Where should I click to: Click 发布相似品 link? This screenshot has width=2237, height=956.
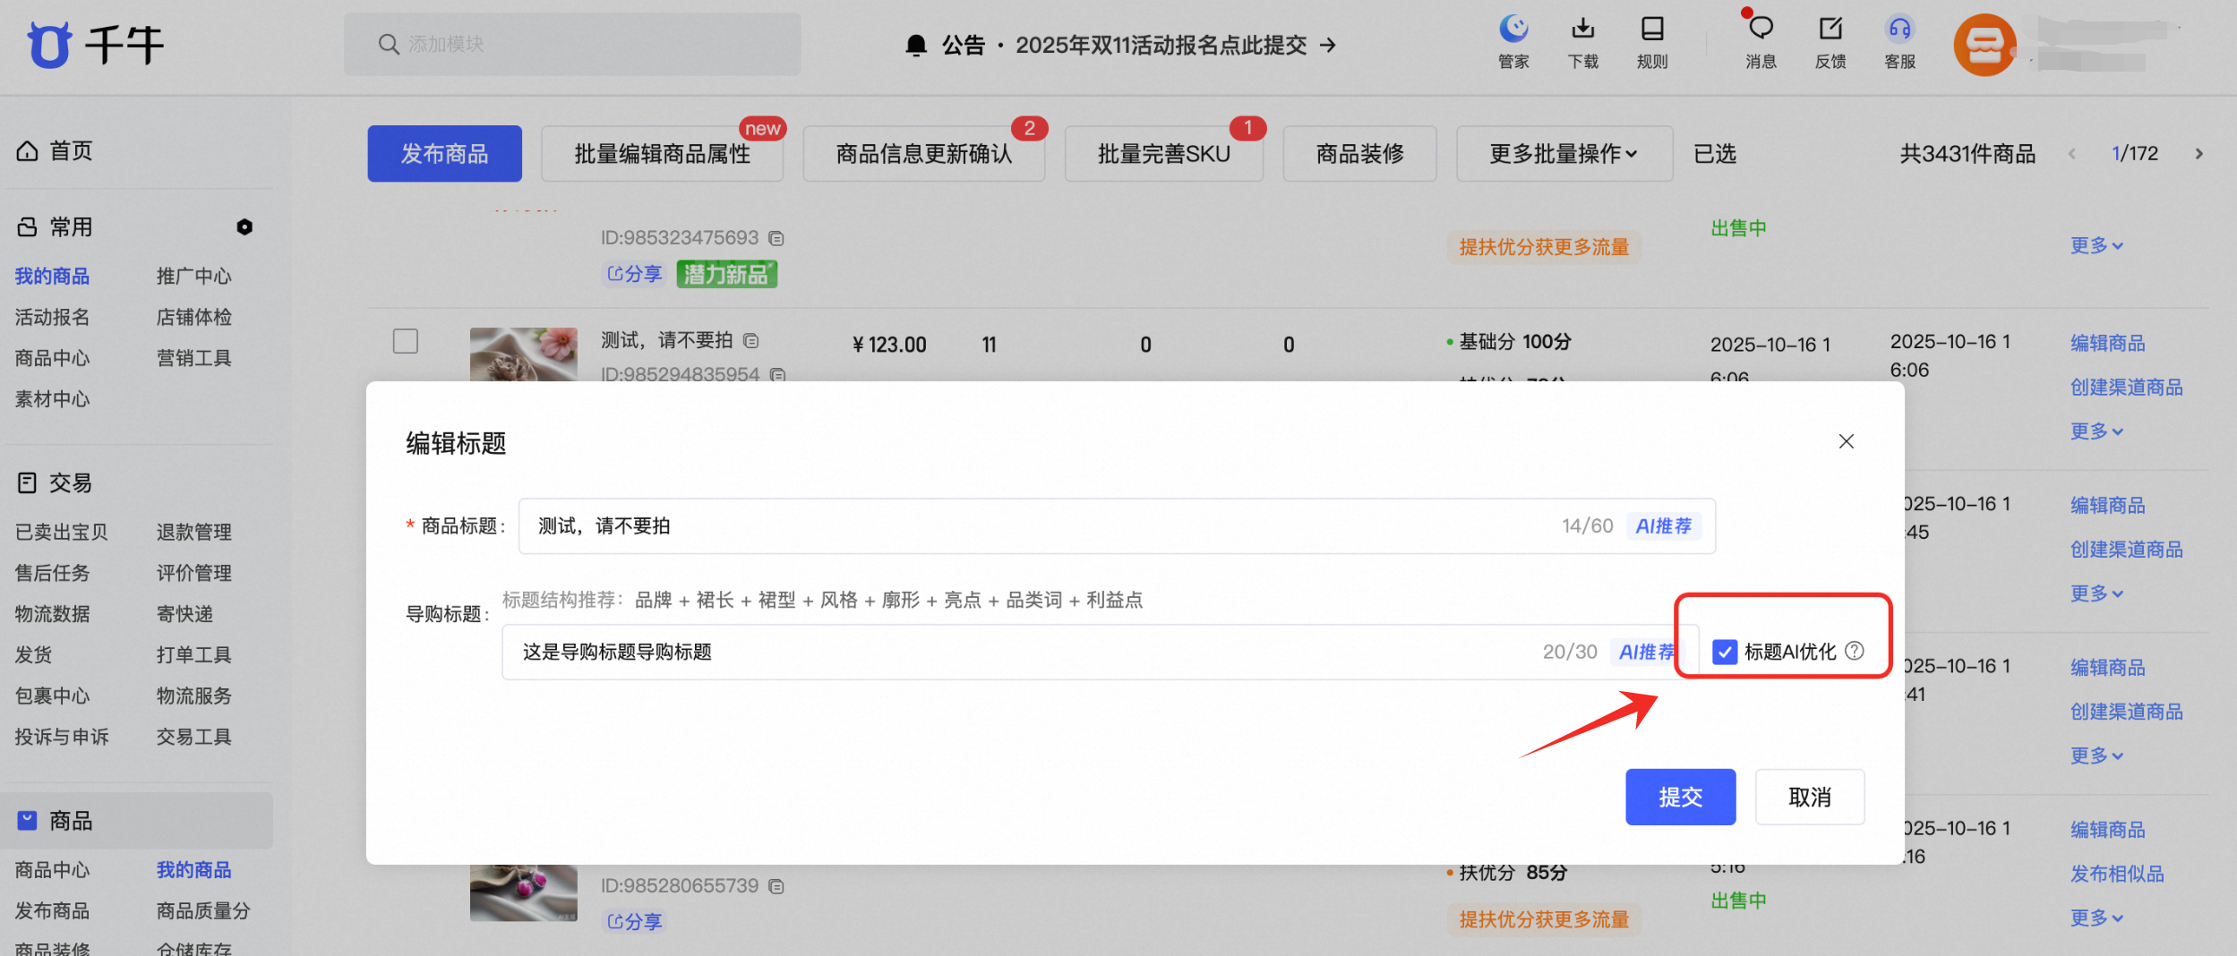[x=2116, y=874]
